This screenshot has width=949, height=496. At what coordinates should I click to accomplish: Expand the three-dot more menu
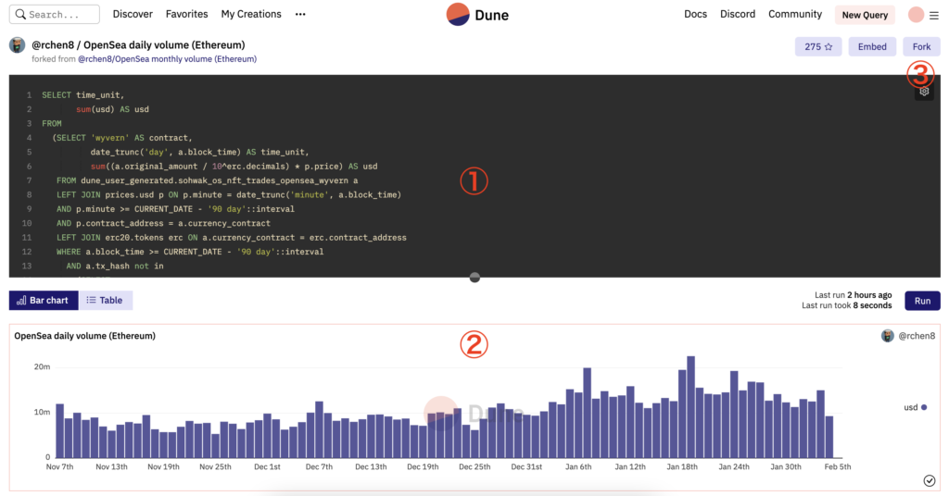pos(299,15)
